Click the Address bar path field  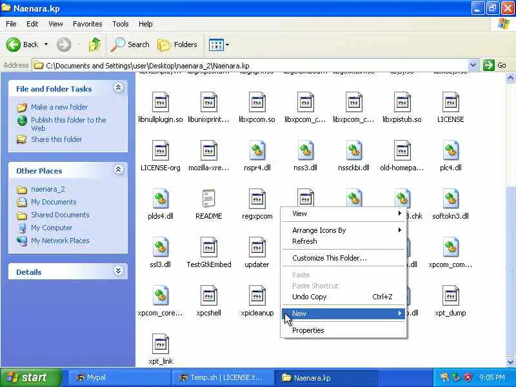[250, 66]
